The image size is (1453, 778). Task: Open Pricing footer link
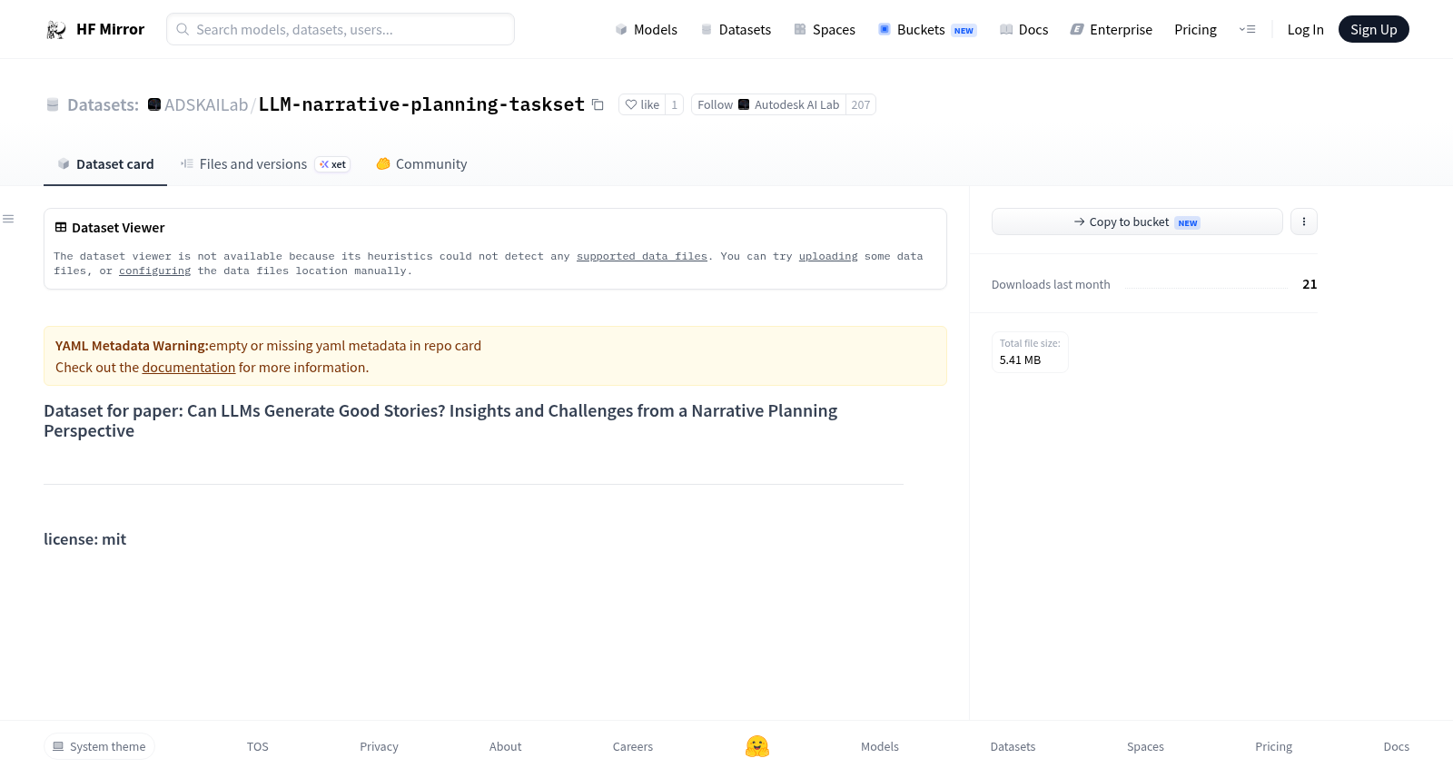[1273, 746]
